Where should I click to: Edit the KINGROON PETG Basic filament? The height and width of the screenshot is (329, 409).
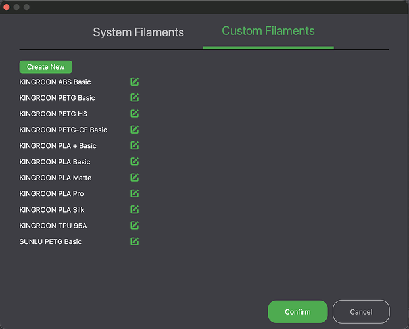pyautogui.click(x=135, y=97)
